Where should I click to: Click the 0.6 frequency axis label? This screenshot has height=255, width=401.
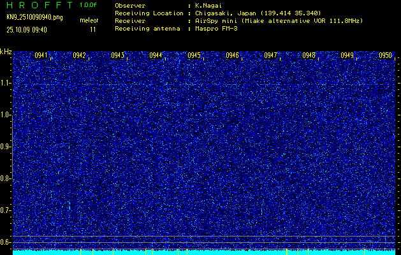6,242
